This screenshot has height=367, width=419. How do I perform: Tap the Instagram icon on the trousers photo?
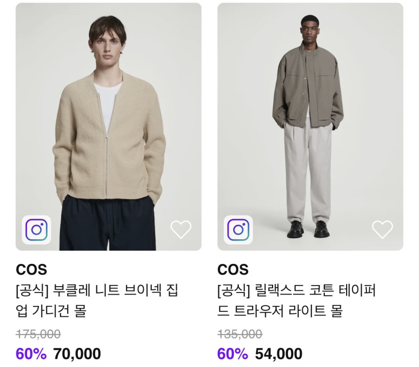click(x=238, y=229)
